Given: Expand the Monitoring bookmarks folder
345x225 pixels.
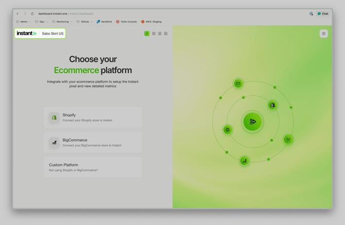Looking at the screenshot, I should [62, 22].
